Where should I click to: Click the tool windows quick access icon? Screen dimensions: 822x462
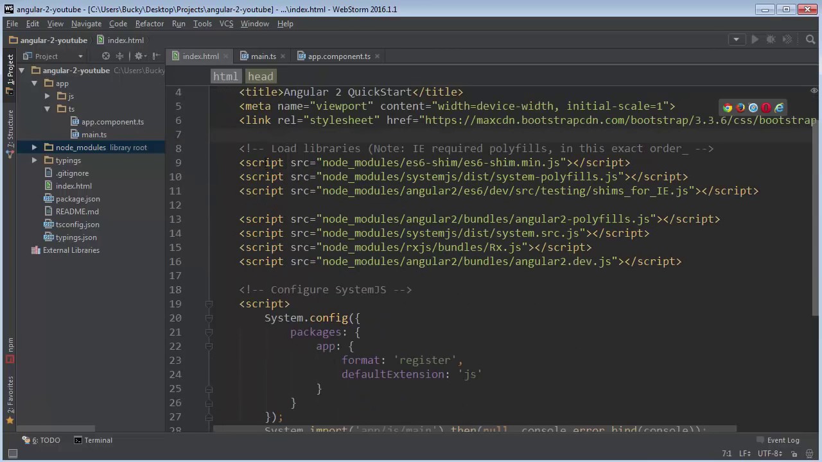point(12,454)
